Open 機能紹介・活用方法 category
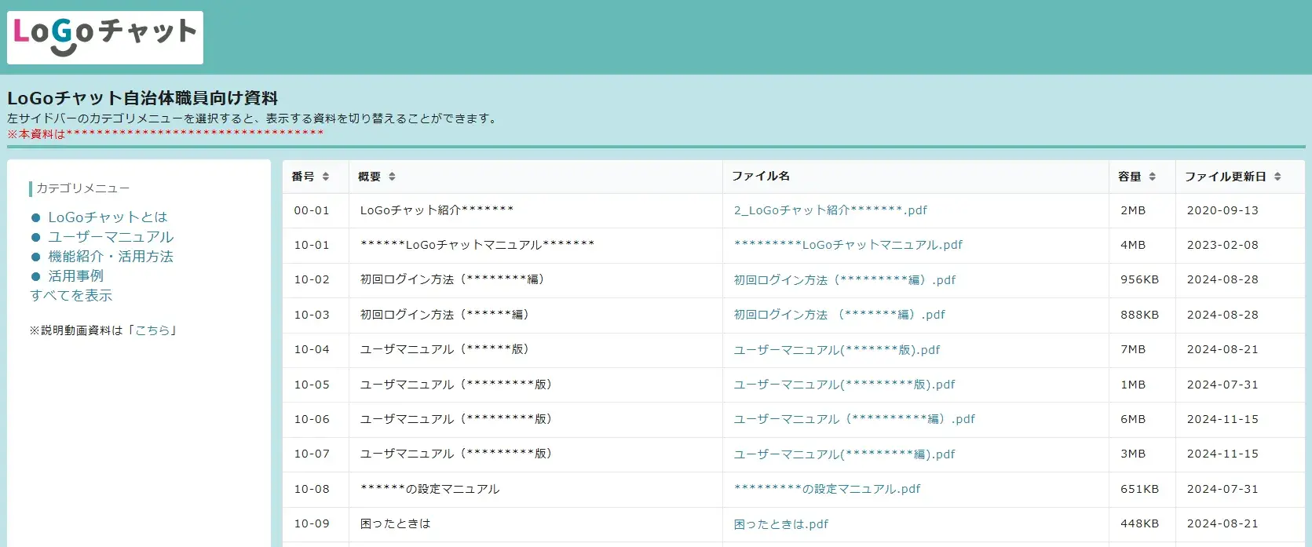Screen dimensions: 1312x547 tap(111, 257)
